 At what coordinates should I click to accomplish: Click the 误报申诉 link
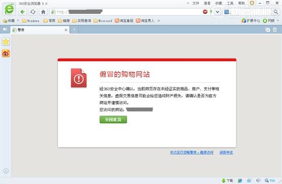click(x=226, y=153)
